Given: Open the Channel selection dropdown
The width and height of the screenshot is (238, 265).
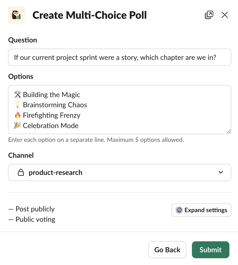Looking at the screenshot, I should (120, 172).
